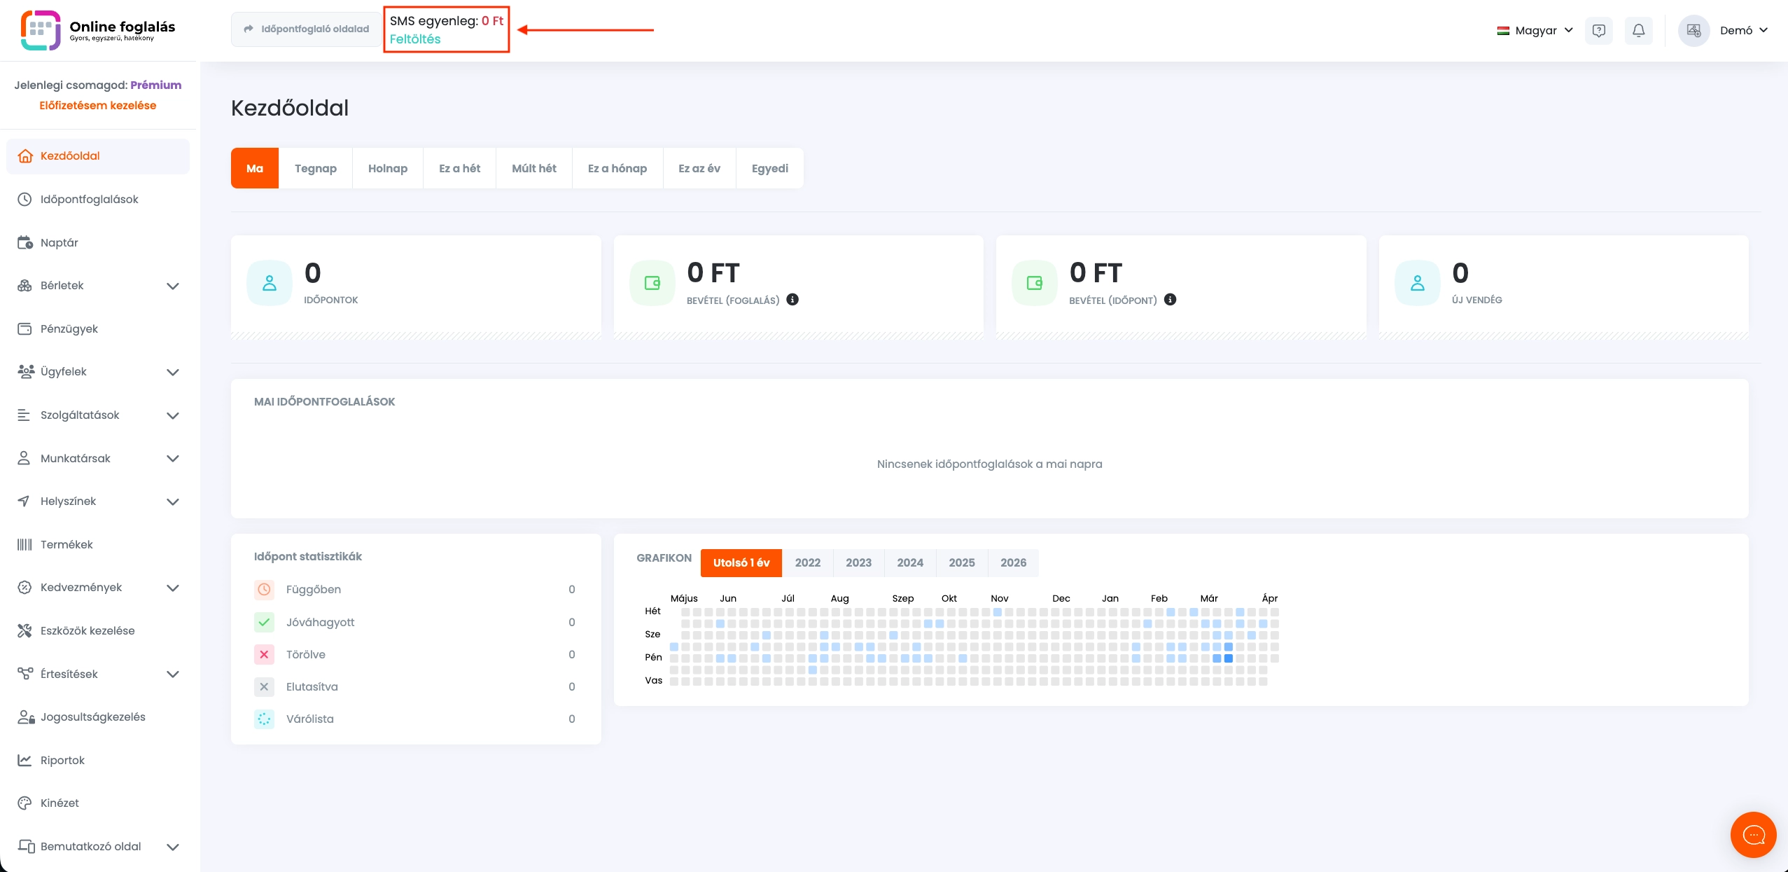This screenshot has width=1788, height=872.
Task: Click info icon next to Bevétel (Foglalás)
Action: pyautogui.click(x=792, y=300)
